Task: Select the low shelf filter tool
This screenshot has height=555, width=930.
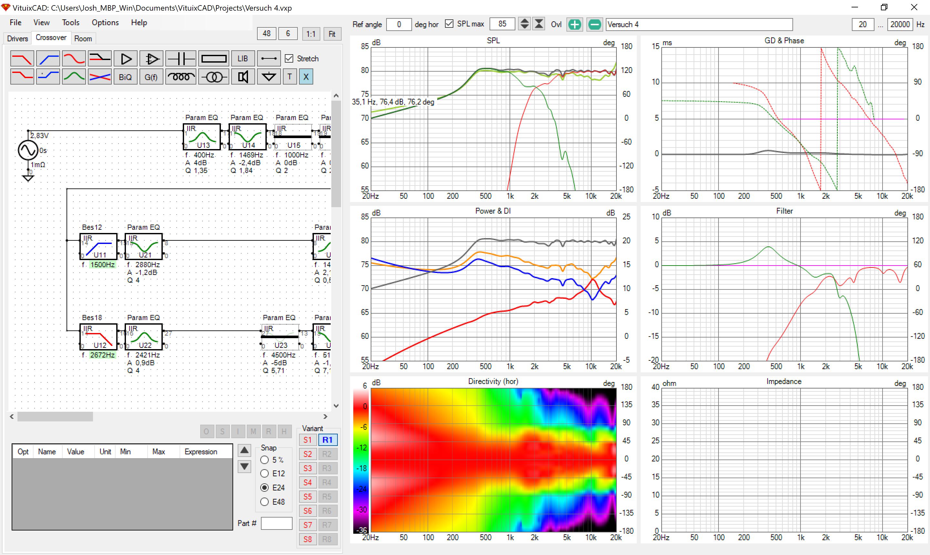Action: [22, 77]
